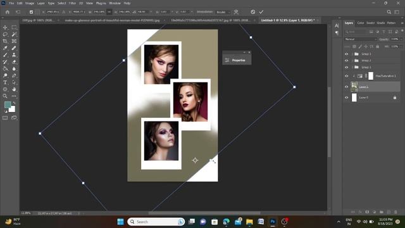Open the Fill dropdown arrow
Viewport: 405px width, 228px height.
[401, 47]
